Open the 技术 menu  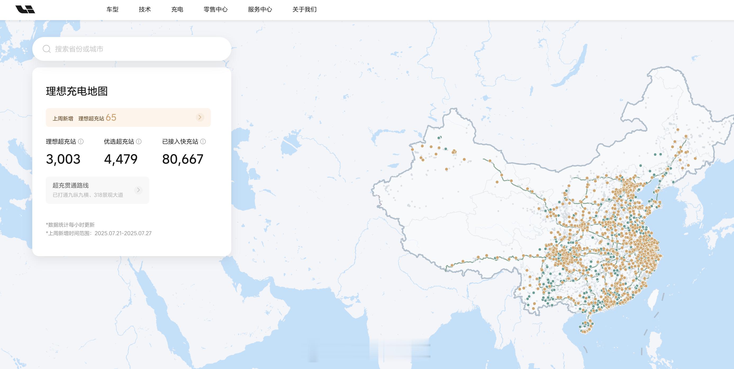pyautogui.click(x=145, y=10)
